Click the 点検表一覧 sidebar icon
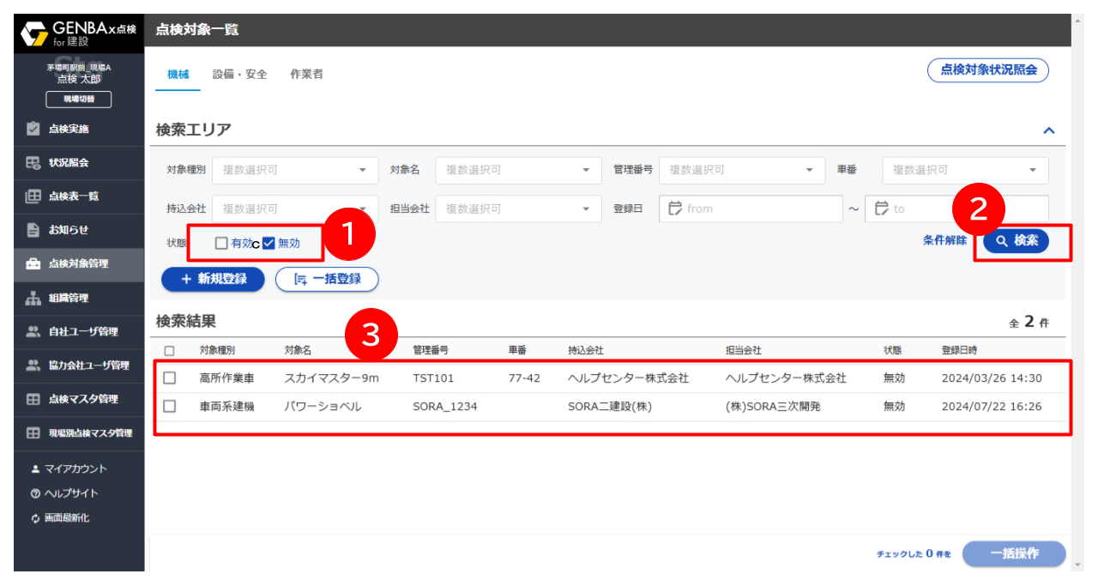Screen dimensions: 1098x580 33,196
